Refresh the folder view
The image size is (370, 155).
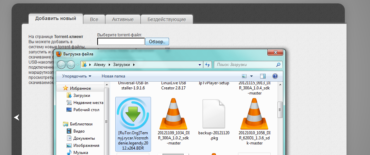click(207, 65)
